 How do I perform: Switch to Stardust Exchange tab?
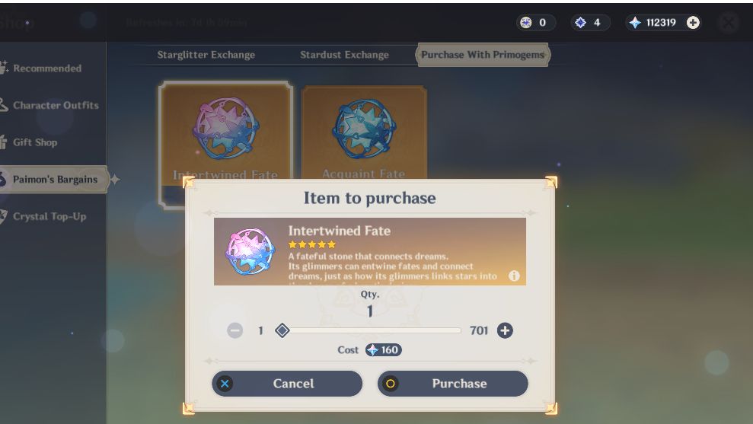(x=344, y=55)
